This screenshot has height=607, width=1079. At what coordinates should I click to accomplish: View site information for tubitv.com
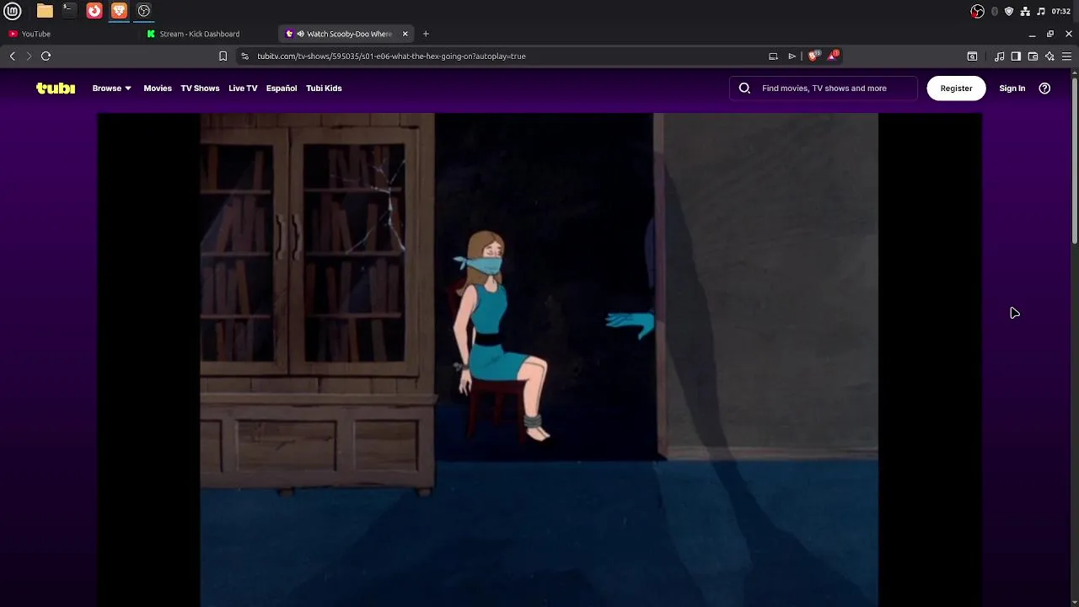244,56
